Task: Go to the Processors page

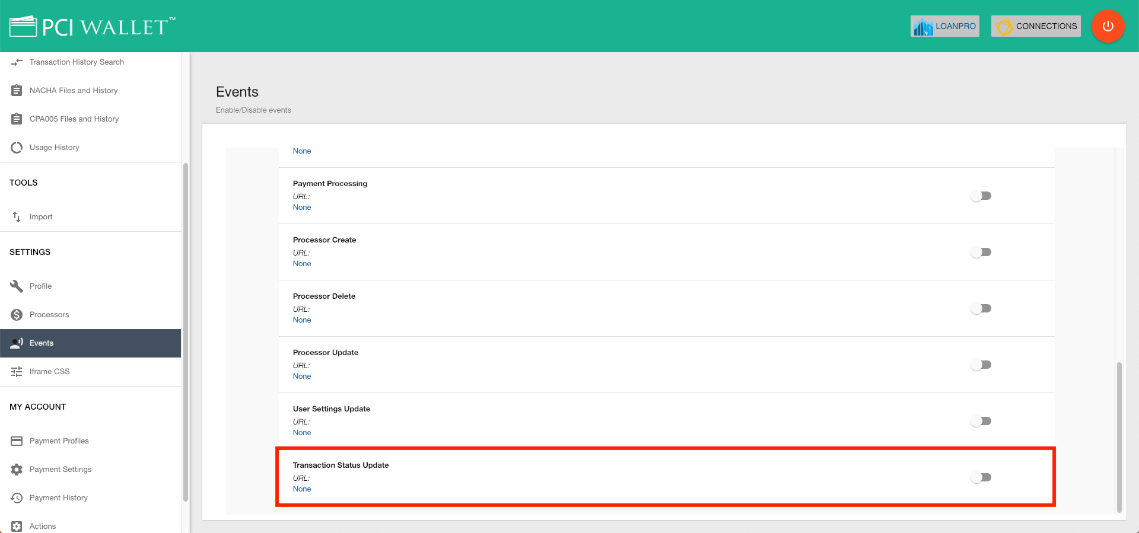Action: 90,314
